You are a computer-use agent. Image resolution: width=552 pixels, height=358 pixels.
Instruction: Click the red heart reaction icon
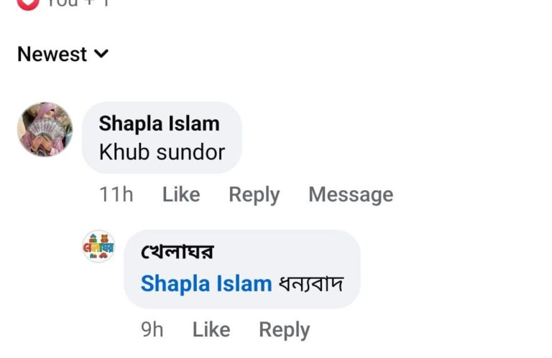pos(27,2)
